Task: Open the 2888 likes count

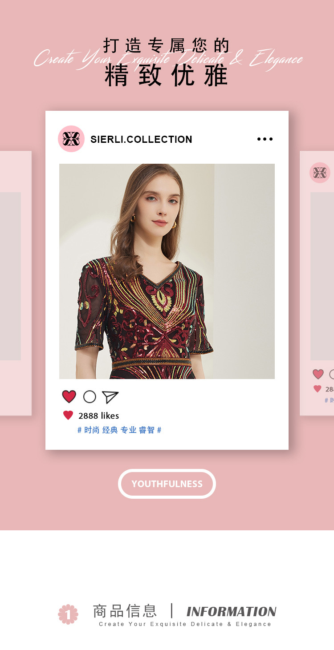Action: click(x=98, y=416)
